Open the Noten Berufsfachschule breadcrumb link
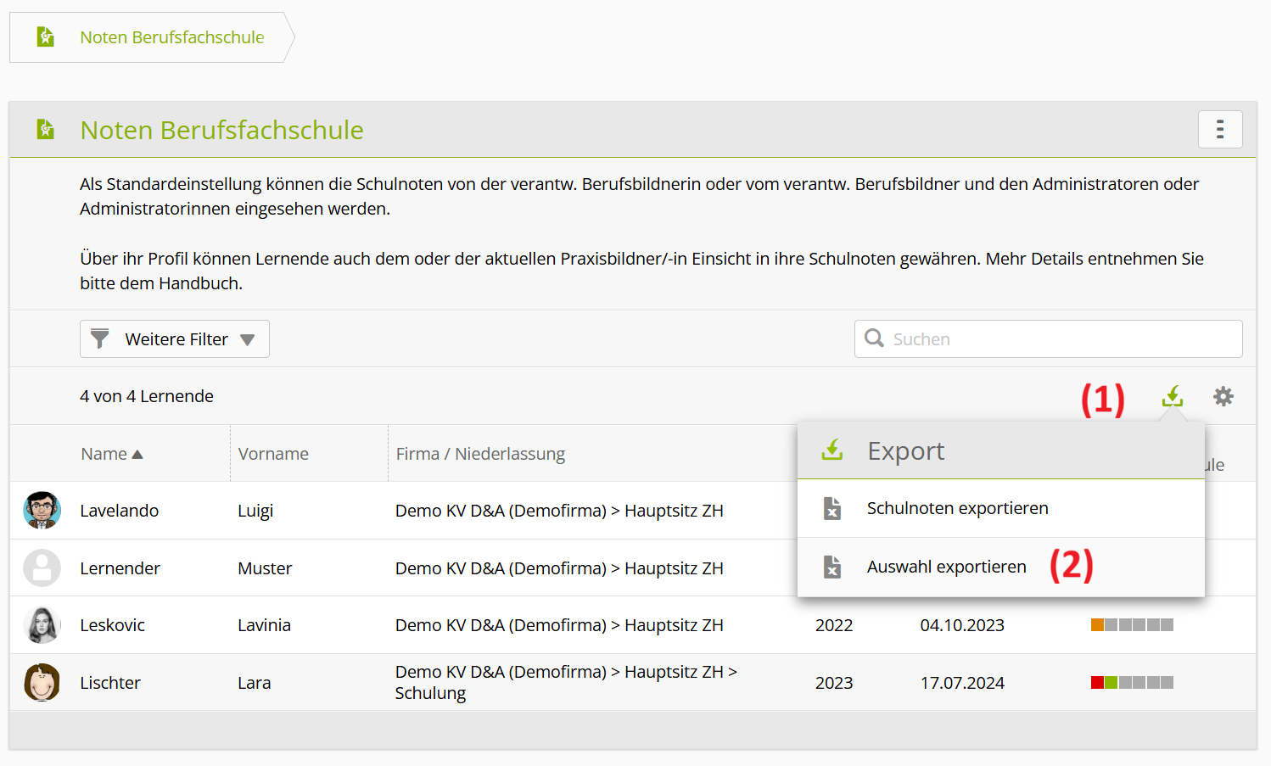The image size is (1271, 766). click(171, 37)
